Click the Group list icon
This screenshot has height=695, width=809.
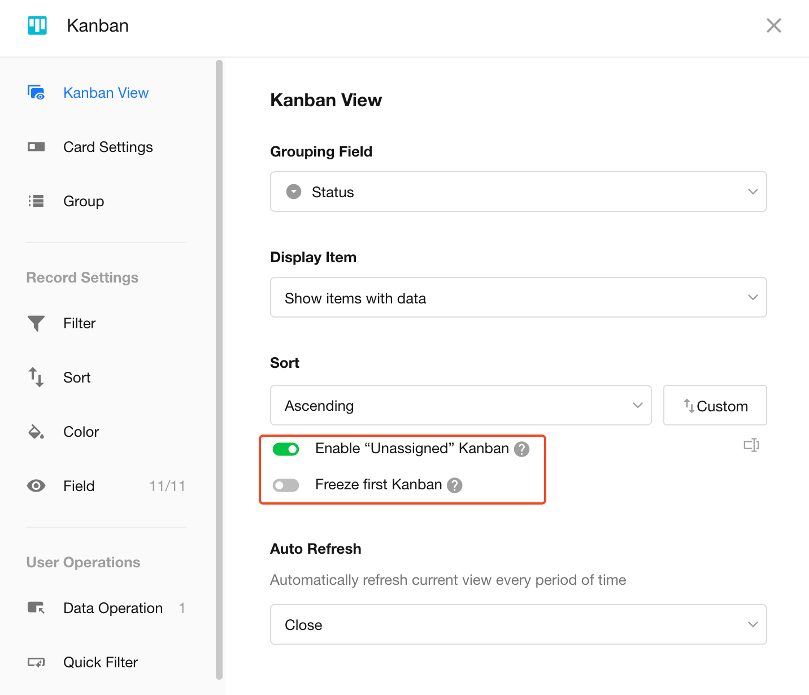point(36,201)
